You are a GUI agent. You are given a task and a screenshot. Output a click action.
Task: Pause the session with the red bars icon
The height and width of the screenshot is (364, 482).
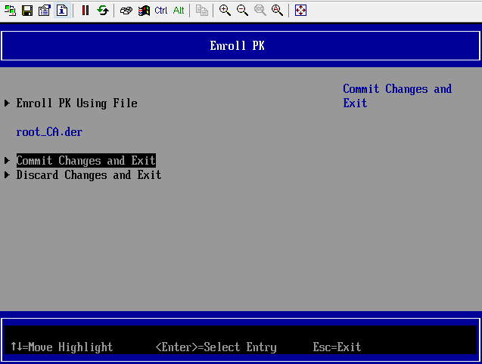tap(85, 11)
